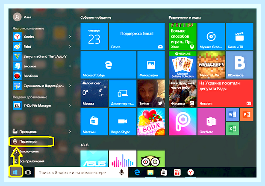Open the Почта mail tile
Viewport: 265px width, 186px height.
(137, 37)
